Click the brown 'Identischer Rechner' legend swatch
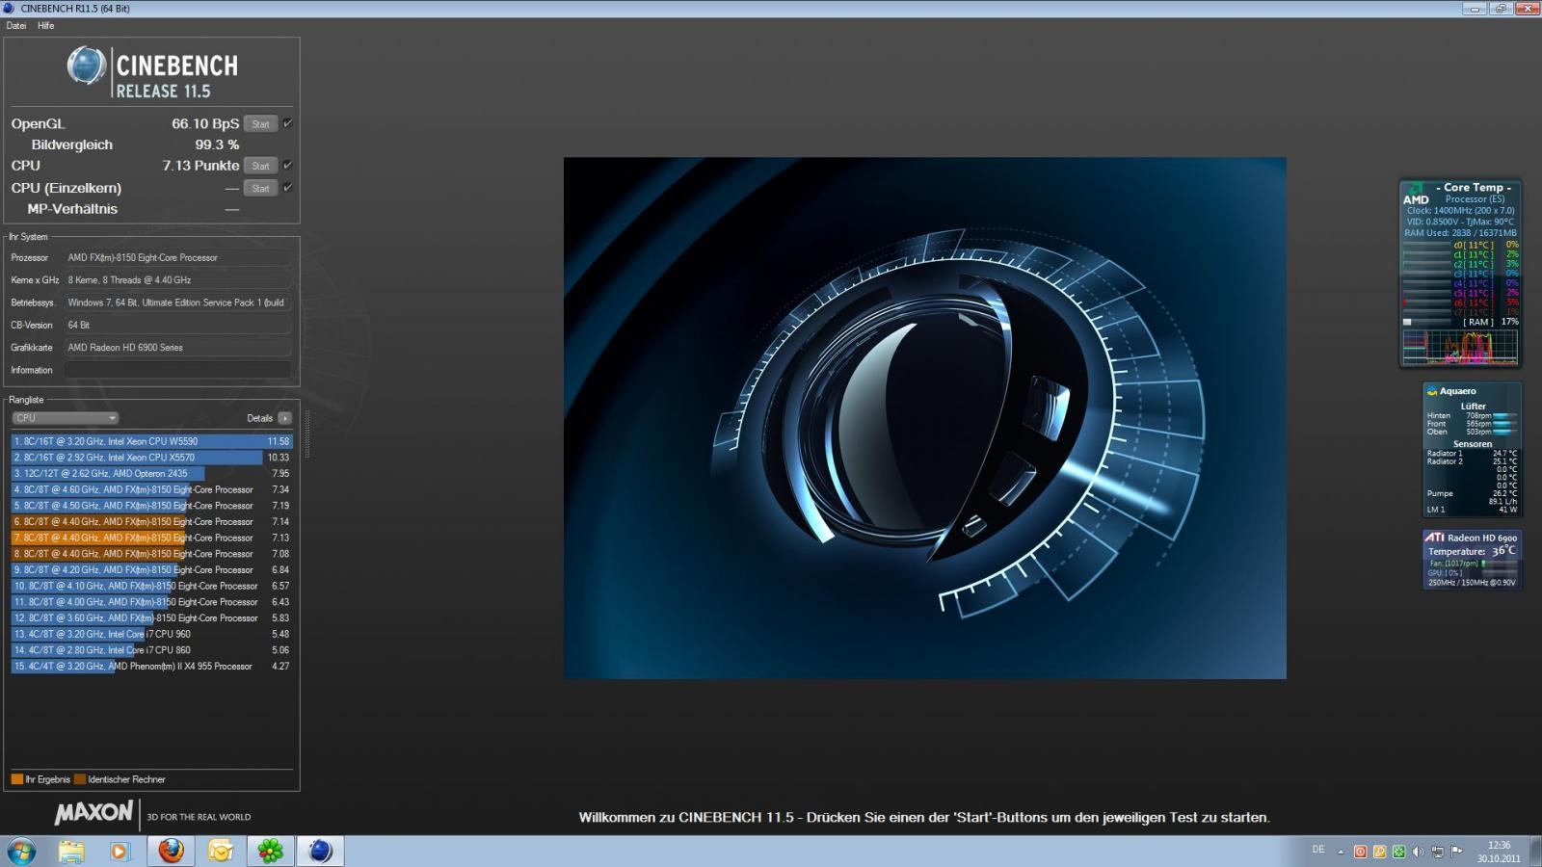The image size is (1542, 867). pyautogui.click(x=80, y=779)
